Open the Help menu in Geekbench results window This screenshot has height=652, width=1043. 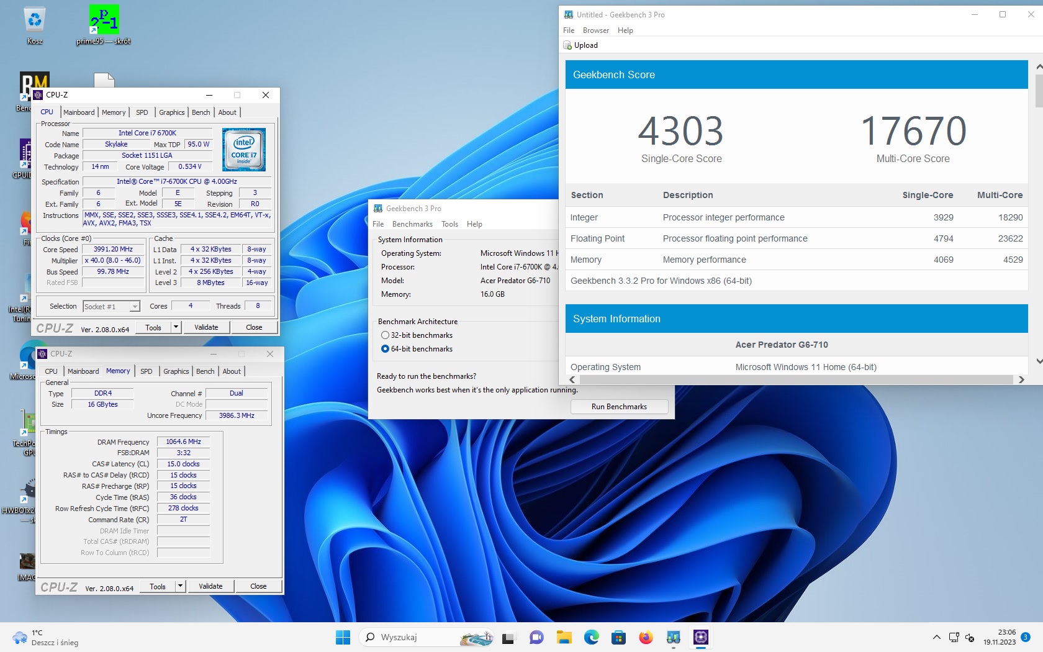625,30
